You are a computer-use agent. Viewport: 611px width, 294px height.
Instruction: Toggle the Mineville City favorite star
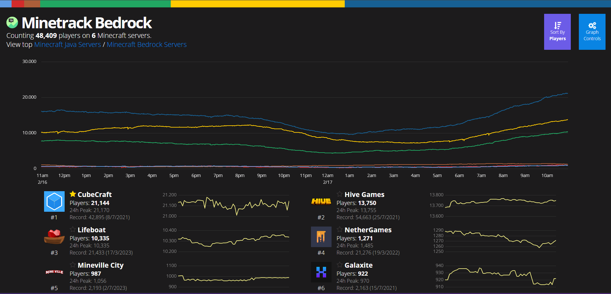73,265
